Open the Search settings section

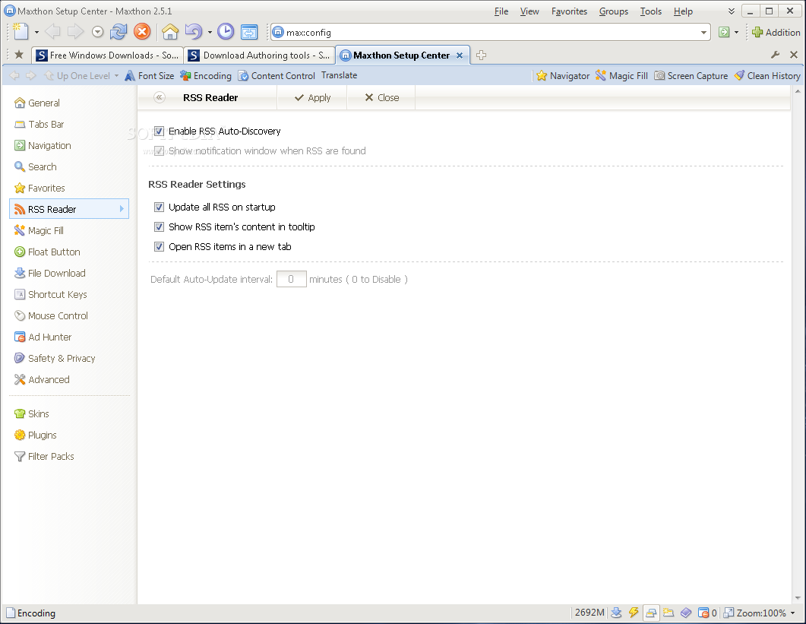[69, 166]
